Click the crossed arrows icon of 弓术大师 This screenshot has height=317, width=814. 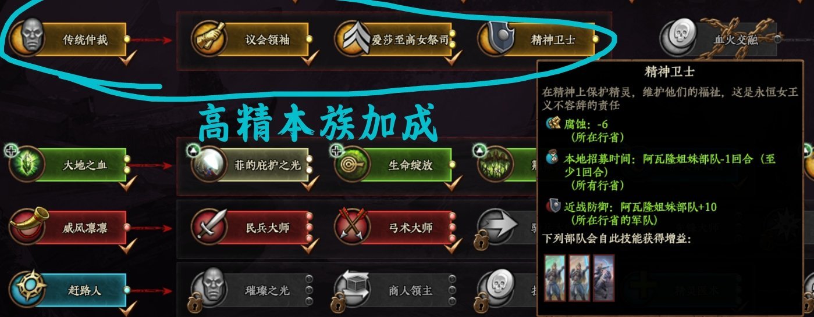click(x=351, y=227)
